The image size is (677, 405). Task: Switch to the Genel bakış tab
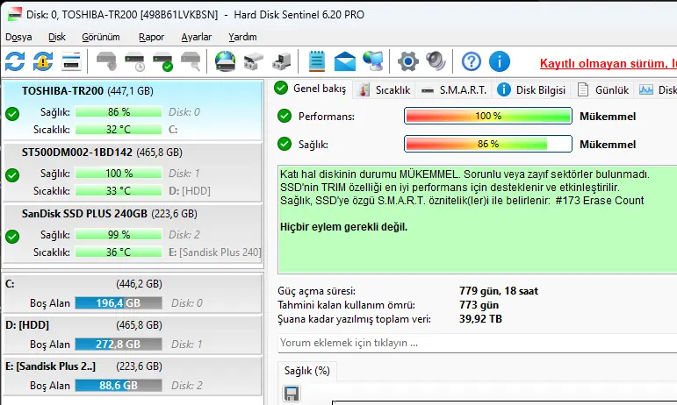click(x=311, y=89)
